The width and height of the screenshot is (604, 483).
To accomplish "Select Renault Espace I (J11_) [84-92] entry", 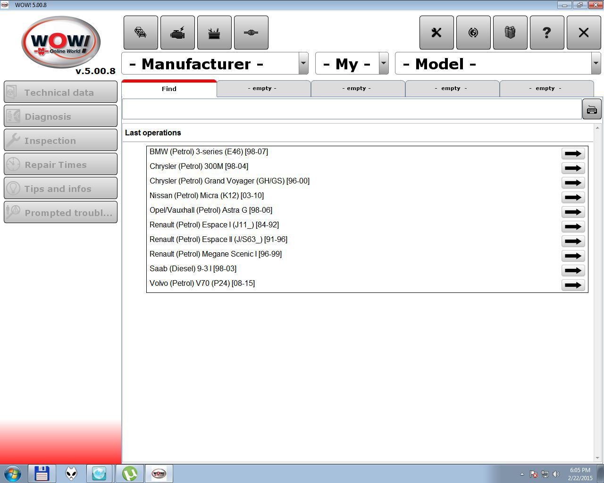I will tap(214, 225).
